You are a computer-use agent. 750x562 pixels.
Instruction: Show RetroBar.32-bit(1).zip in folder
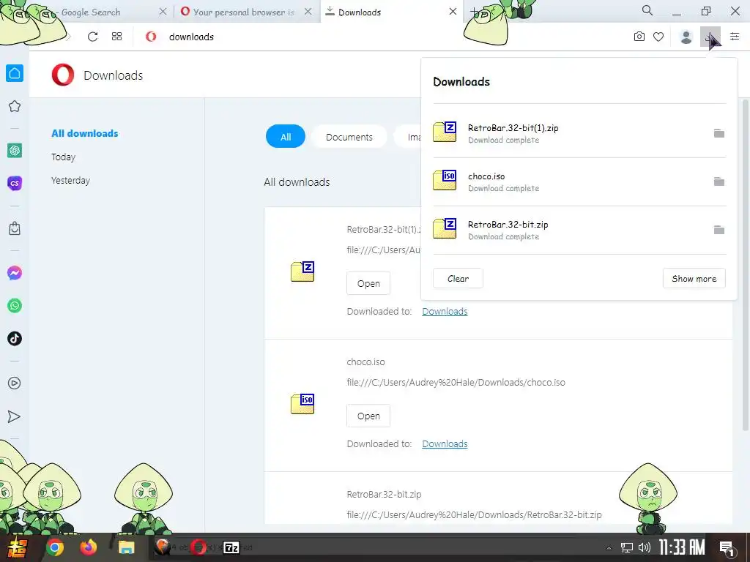coord(719,133)
